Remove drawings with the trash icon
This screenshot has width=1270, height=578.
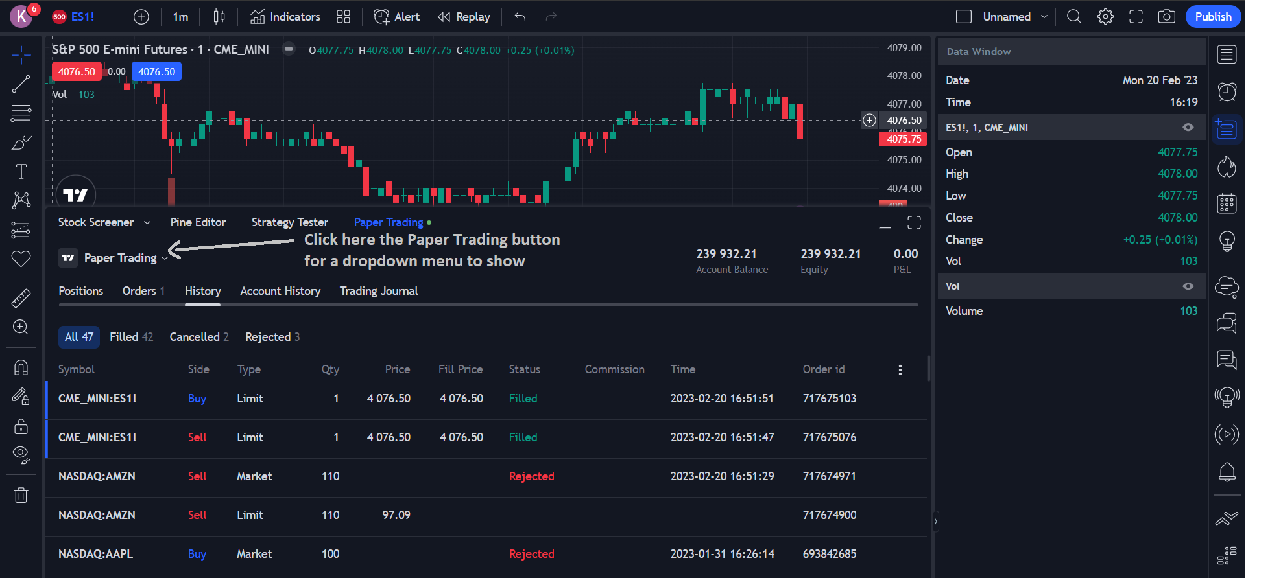coord(21,496)
